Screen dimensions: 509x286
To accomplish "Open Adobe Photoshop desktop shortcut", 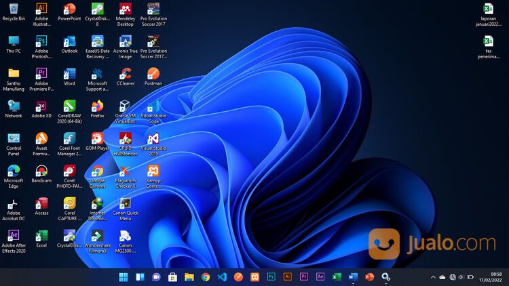I will point(41,47).
